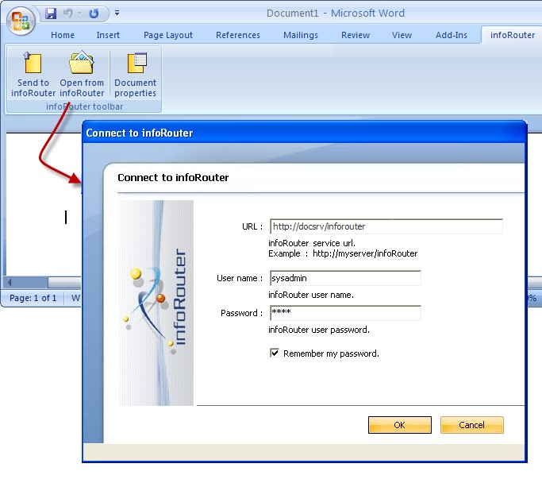The width and height of the screenshot is (542, 479).
Task: Switch to the Home ribbon tab
Action: 63,35
